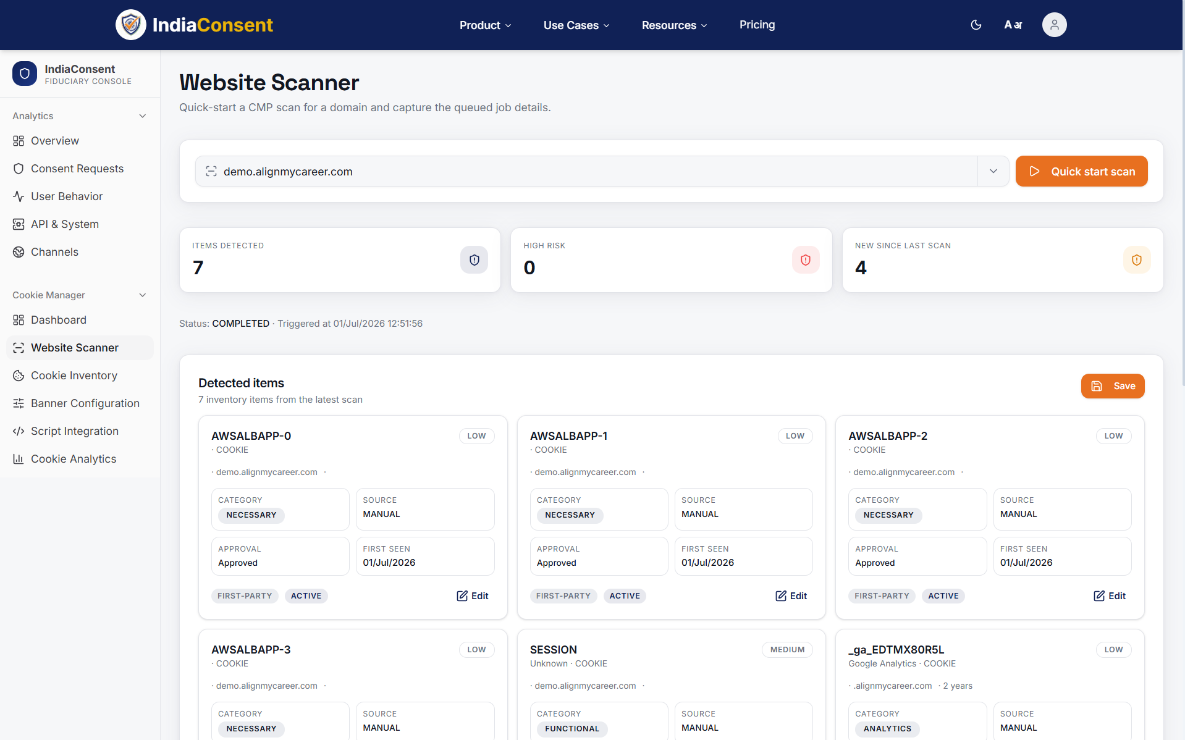
Task: Save the detected items
Action: 1112,386
